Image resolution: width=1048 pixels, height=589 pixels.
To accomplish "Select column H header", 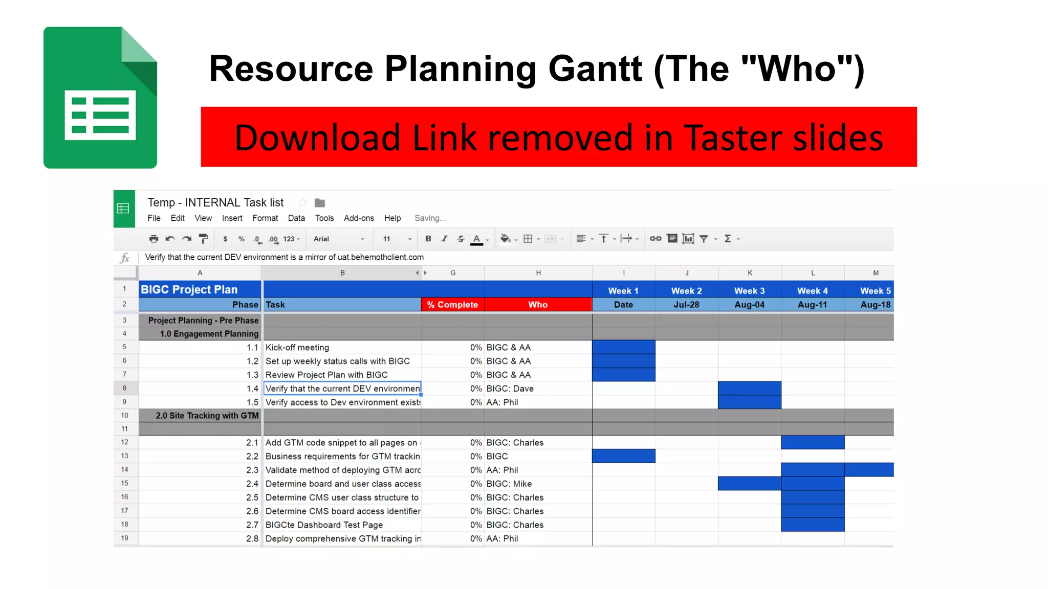I will pyautogui.click(x=538, y=273).
